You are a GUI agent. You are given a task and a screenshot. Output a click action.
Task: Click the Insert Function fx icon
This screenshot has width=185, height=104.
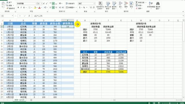coord(29,16)
